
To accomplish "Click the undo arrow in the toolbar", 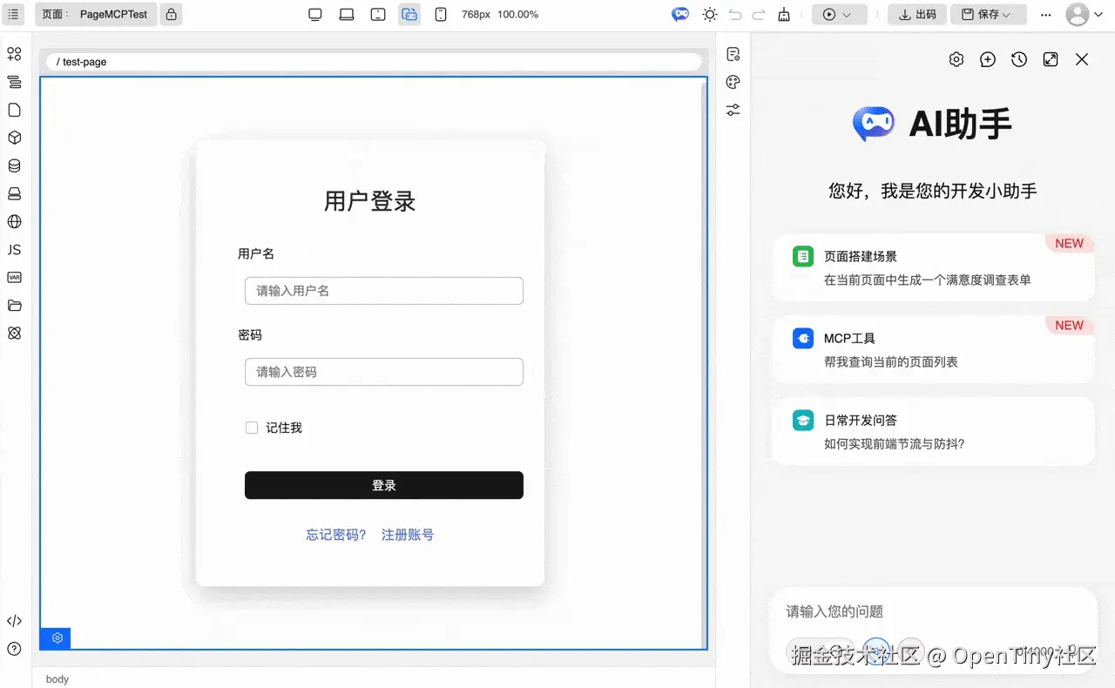I will coord(735,14).
